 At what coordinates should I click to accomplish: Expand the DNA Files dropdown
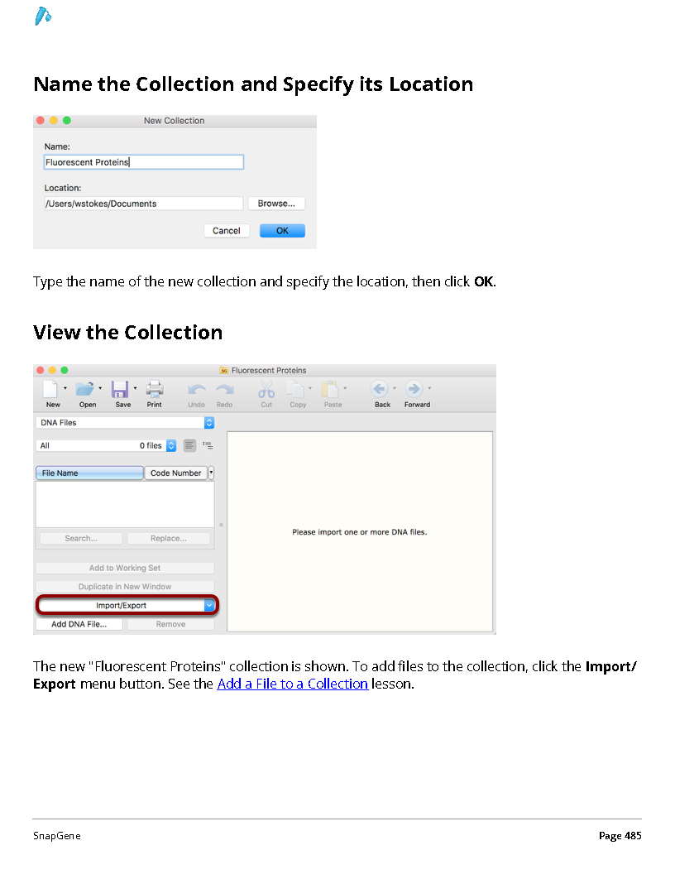pyautogui.click(x=125, y=422)
